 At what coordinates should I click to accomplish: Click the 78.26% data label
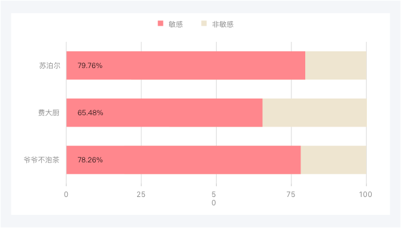click(x=90, y=160)
